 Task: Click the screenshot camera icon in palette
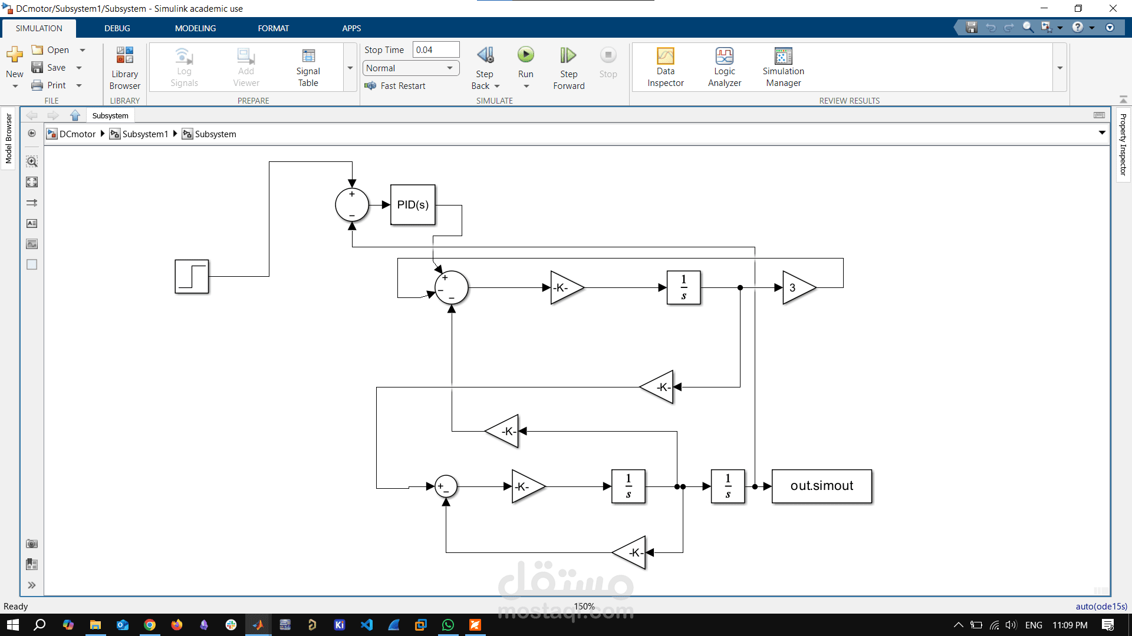coord(32,544)
